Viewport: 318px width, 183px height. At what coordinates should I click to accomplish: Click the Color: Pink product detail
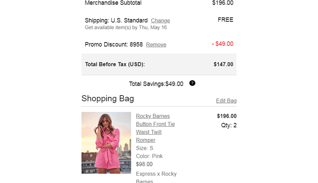click(149, 156)
